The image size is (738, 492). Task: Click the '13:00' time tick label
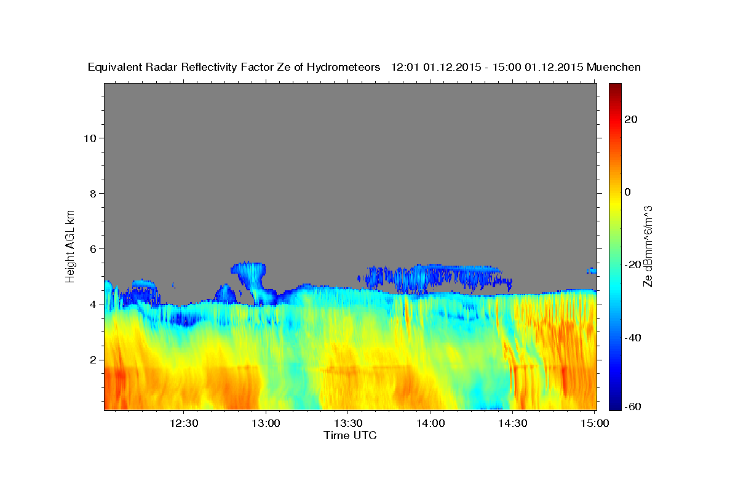click(266, 423)
